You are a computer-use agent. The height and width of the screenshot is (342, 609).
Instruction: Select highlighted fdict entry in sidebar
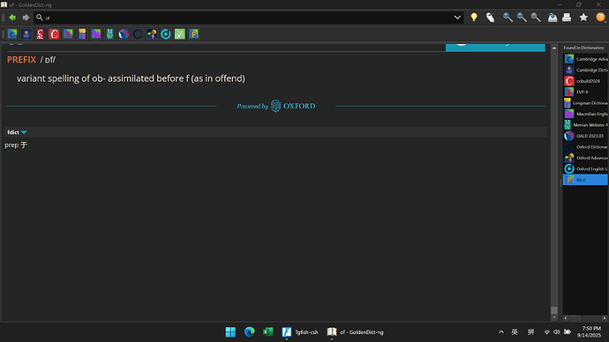(x=585, y=180)
